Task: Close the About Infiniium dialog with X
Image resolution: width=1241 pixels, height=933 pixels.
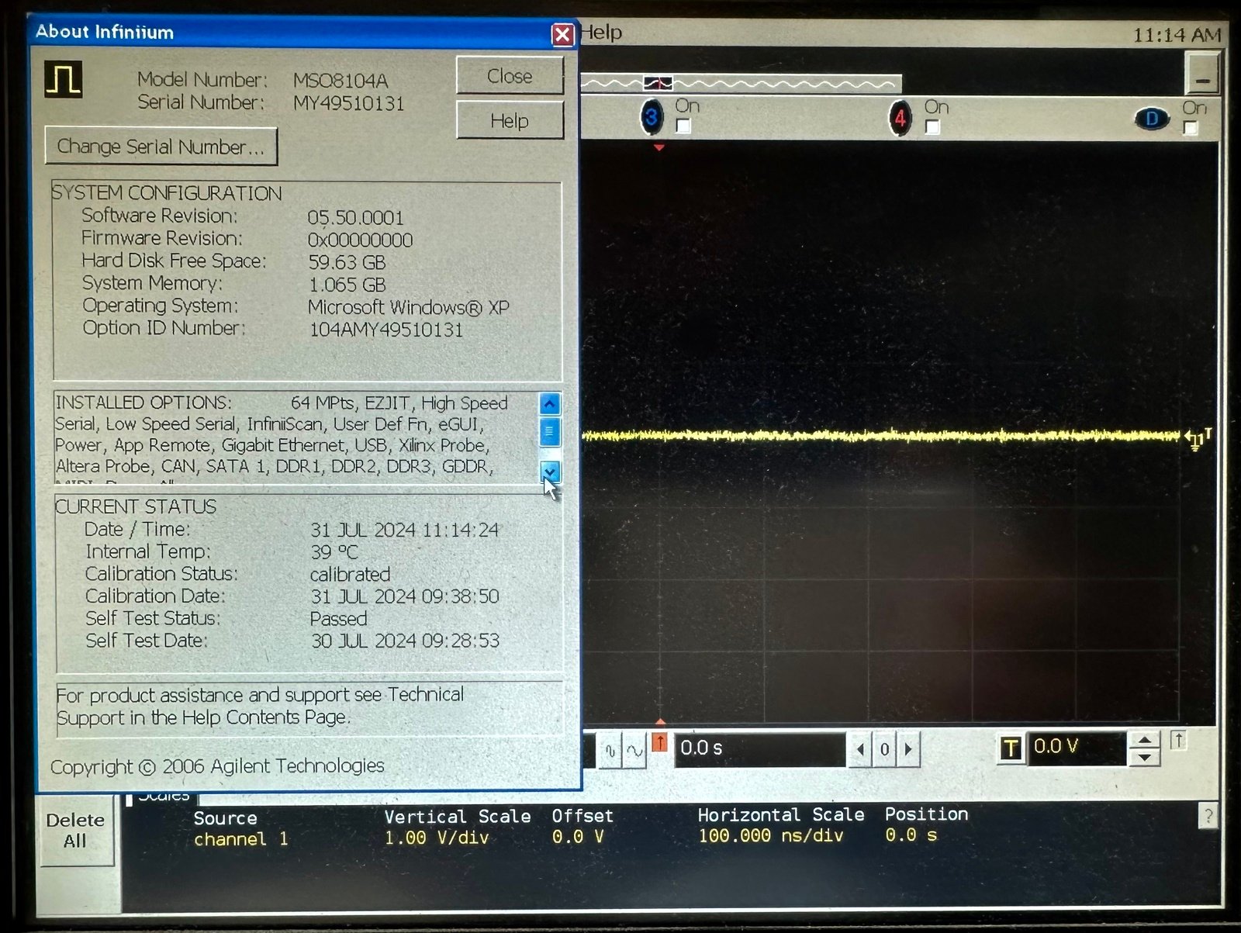Action: pos(562,34)
